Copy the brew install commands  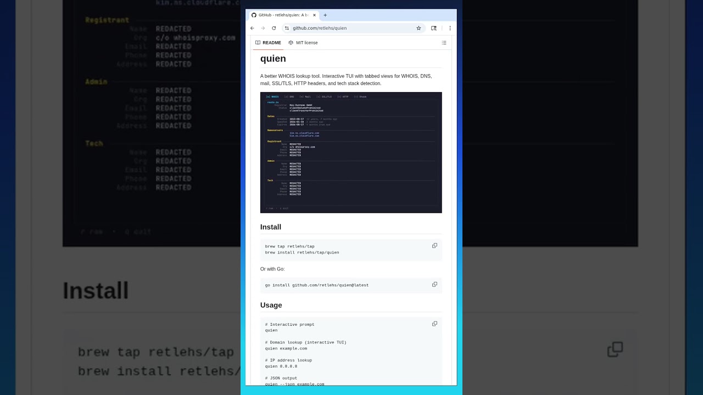pos(434,246)
